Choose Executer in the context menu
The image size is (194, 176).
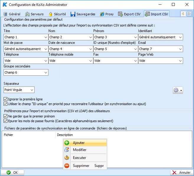click(x=85, y=158)
